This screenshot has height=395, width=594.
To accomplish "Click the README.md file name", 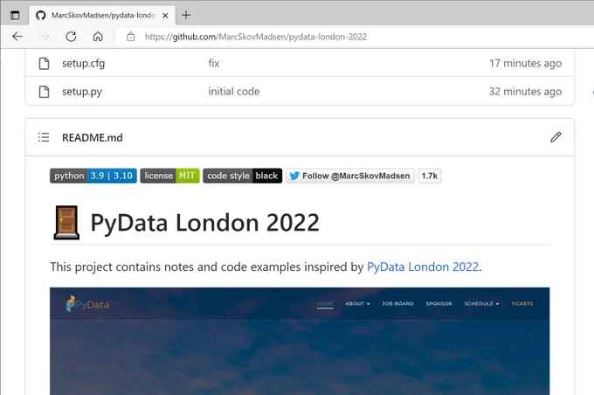I will click(x=93, y=137).
